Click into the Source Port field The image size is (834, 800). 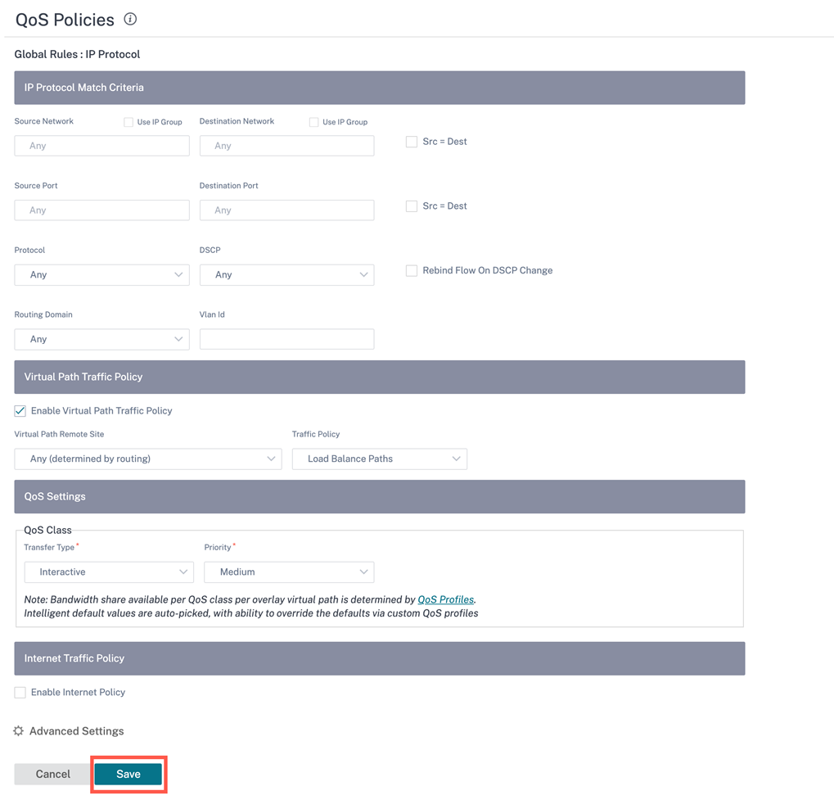[101, 210]
